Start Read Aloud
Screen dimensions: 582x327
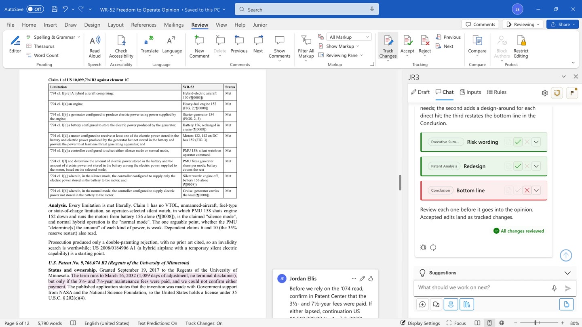(x=95, y=47)
